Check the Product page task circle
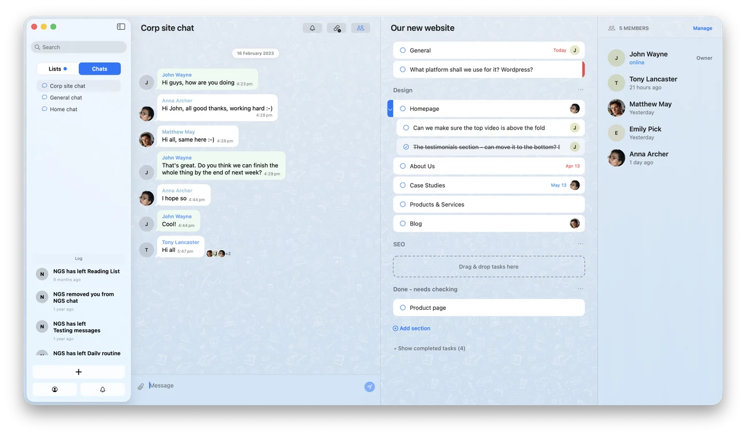This screenshot has width=746, height=436. click(x=403, y=308)
